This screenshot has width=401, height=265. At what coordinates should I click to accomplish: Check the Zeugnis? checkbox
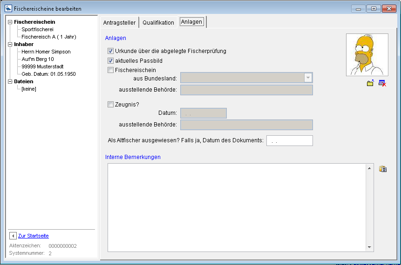coord(111,105)
